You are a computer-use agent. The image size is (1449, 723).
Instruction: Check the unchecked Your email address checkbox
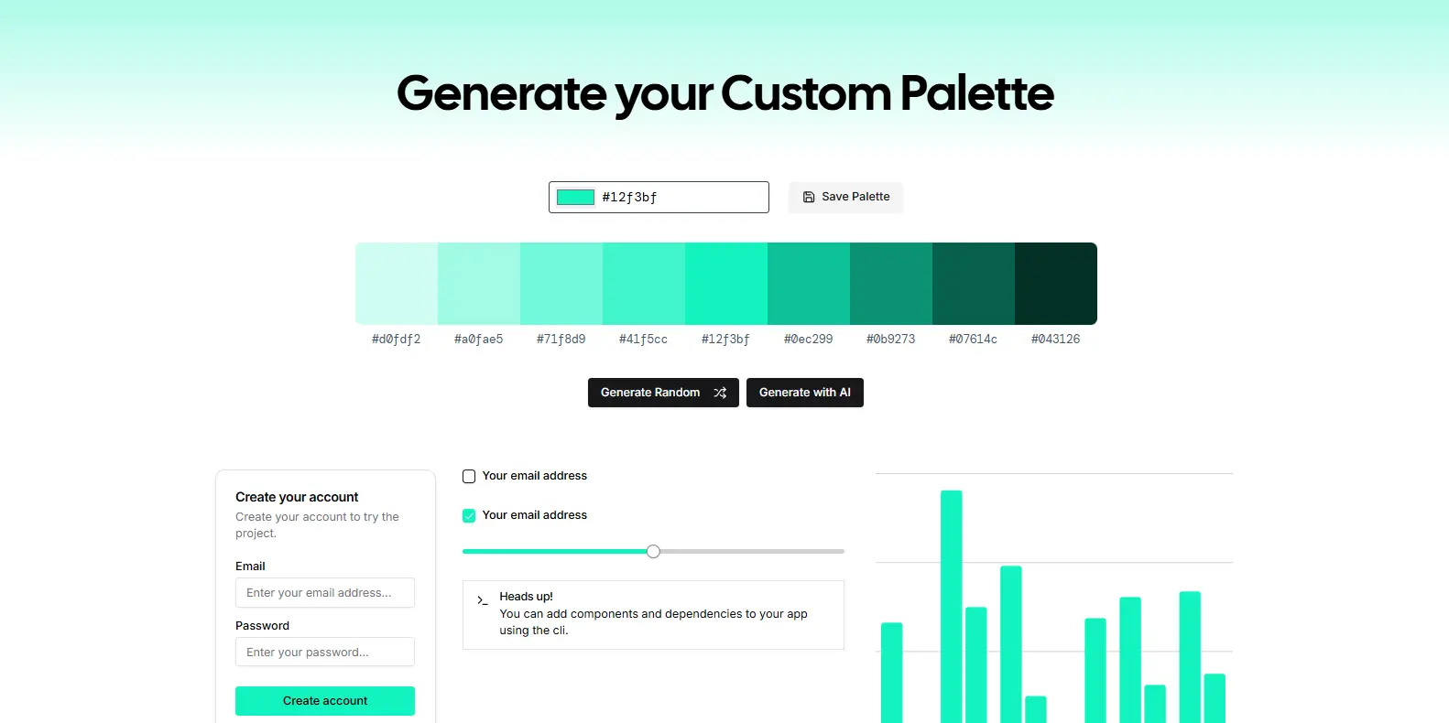[469, 476]
